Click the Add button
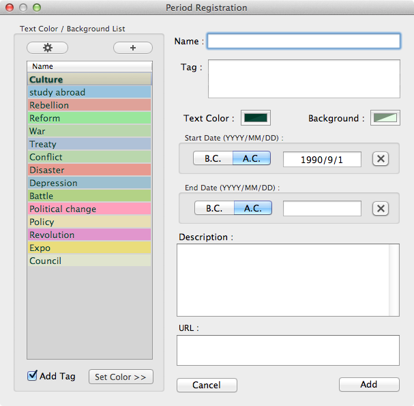 click(369, 384)
